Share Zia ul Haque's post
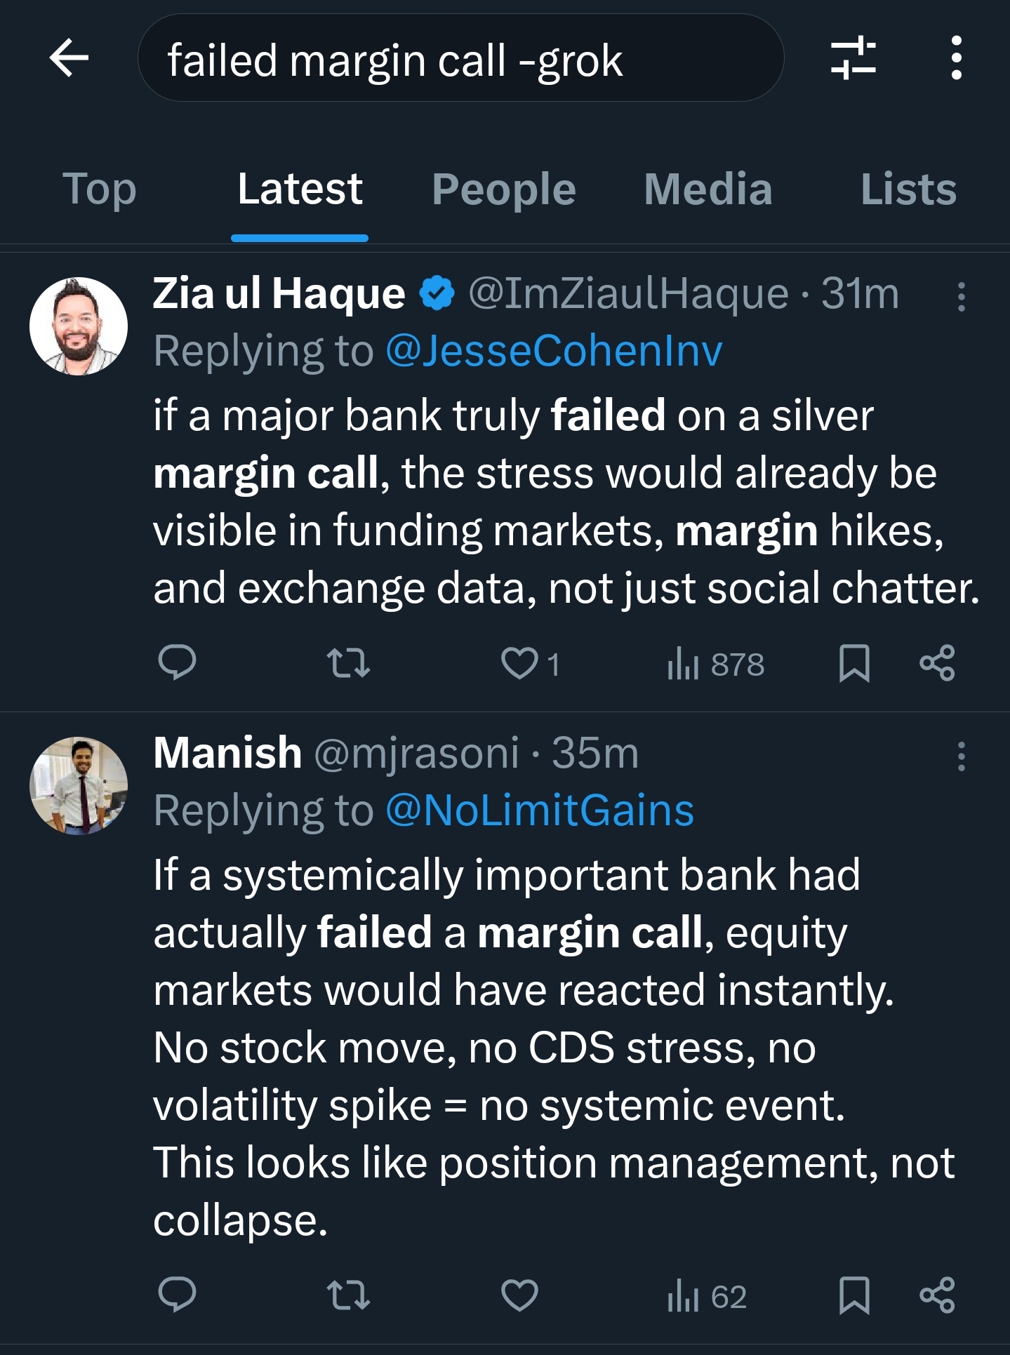1010x1355 pixels. 937,662
